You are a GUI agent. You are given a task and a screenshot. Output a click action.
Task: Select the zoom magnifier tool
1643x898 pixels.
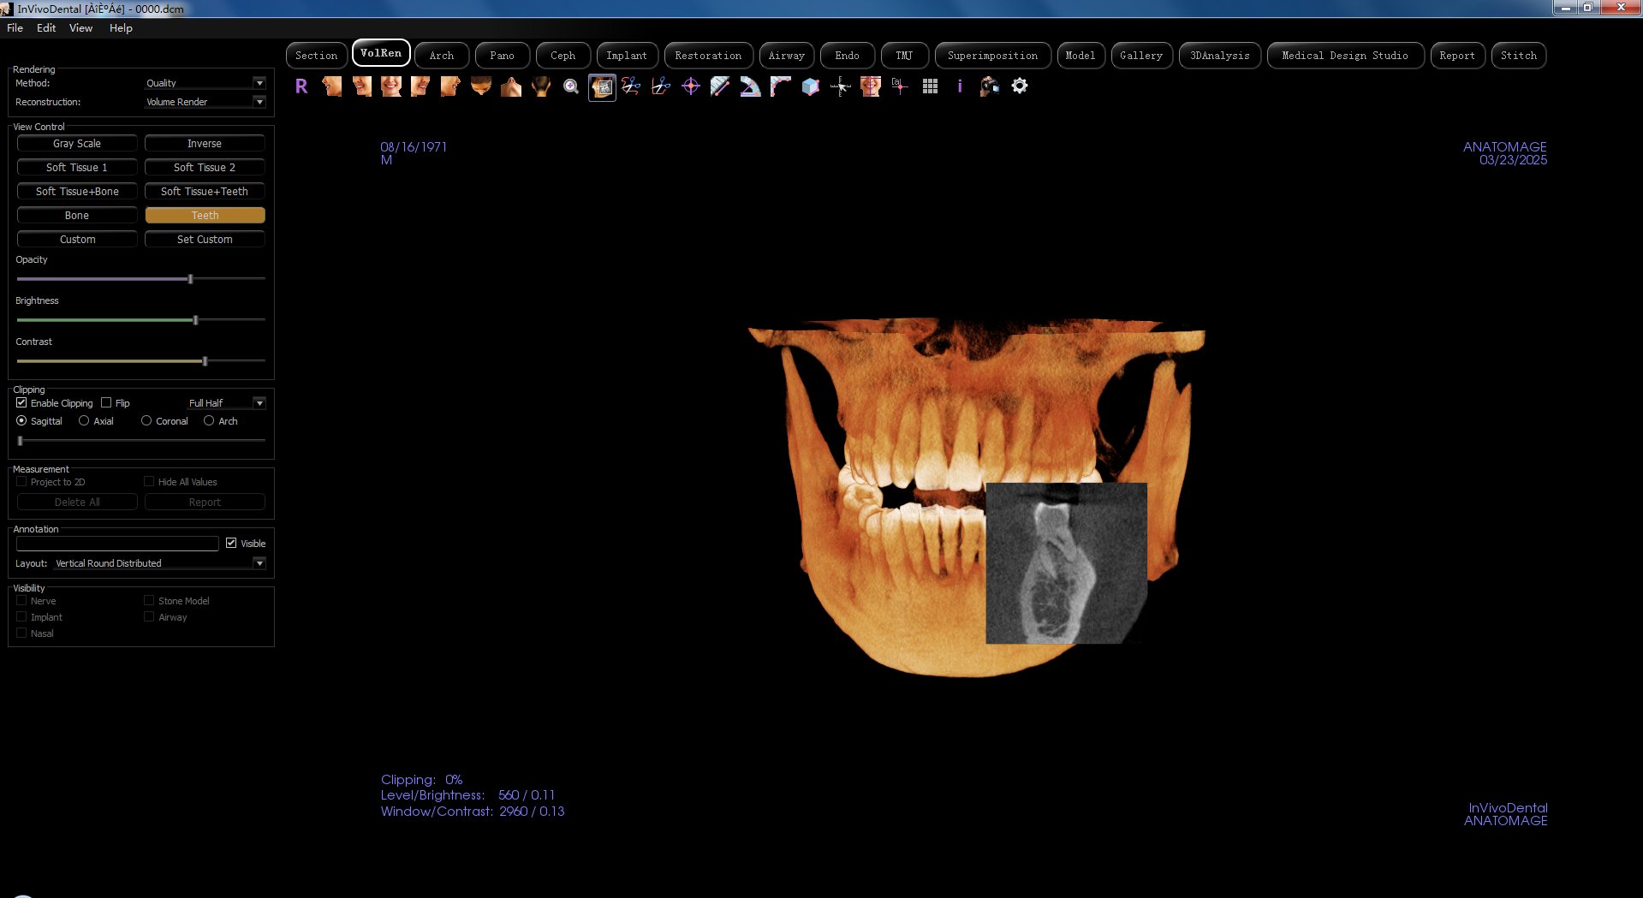pos(569,86)
